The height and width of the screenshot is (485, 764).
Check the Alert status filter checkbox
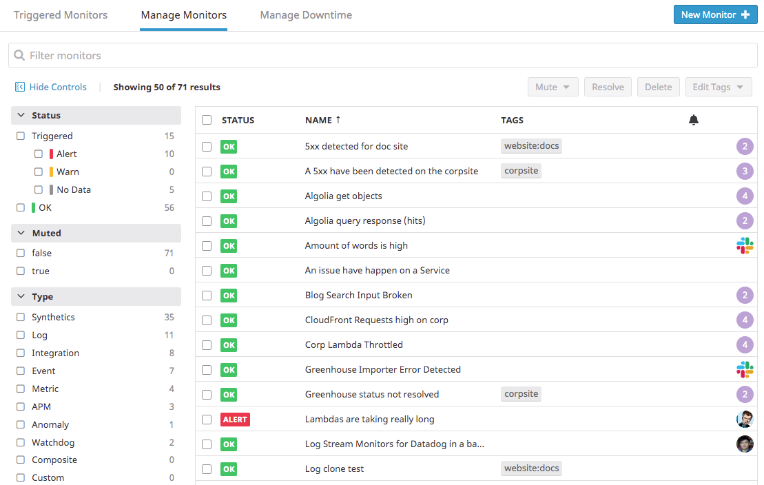point(38,154)
